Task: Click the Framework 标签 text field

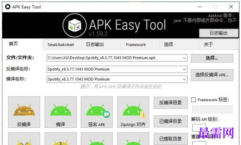Action: point(212,109)
